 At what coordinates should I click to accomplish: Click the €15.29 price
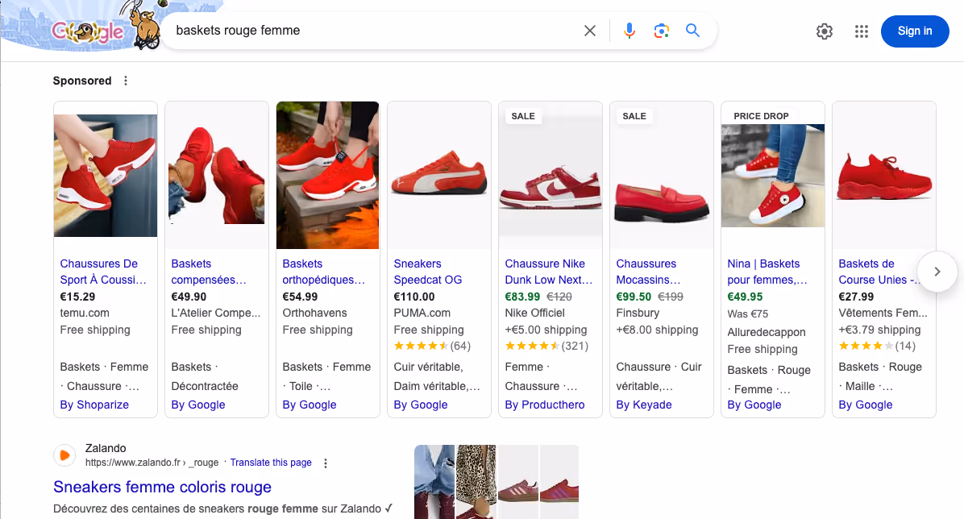tap(77, 297)
